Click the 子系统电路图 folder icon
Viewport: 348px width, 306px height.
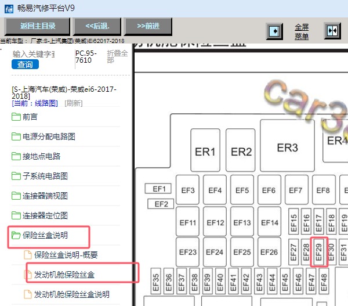tap(16, 176)
